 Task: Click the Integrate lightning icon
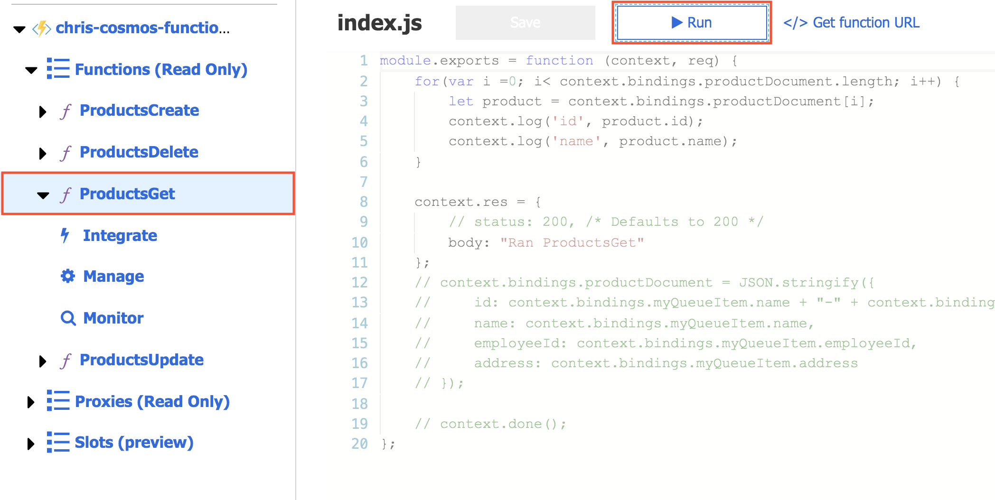click(66, 235)
